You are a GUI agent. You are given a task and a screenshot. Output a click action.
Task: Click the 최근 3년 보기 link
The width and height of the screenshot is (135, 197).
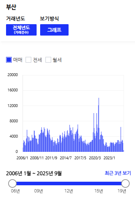click(x=118, y=173)
